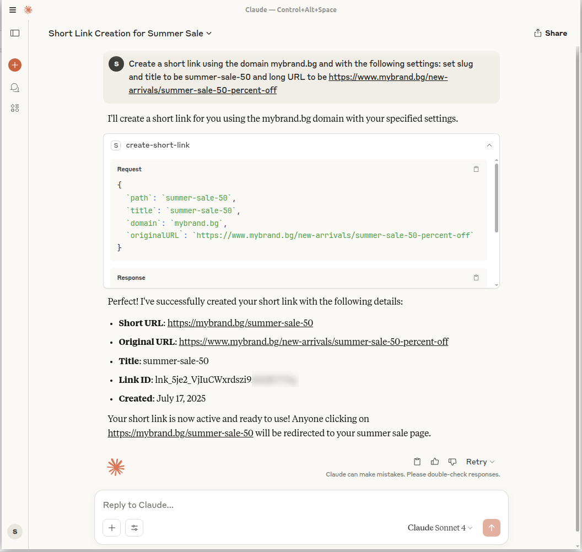Viewport: 582px width, 552px height.
Task: Open the hamburger menu in title bar
Action: click(x=13, y=10)
